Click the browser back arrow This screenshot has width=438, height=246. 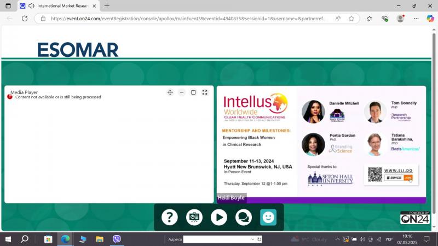coord(9,19)
